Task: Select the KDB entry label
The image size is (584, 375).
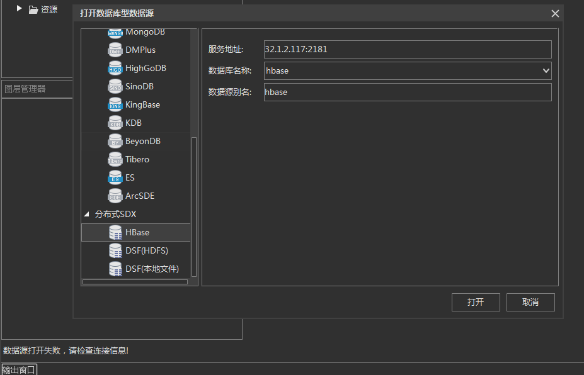Action: click(x=134, y=123)
